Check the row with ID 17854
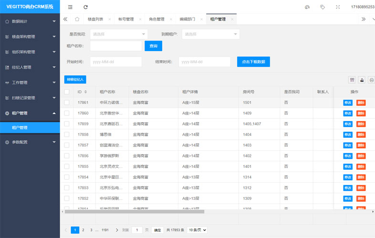Image resolution: width=375 pixels, height=238 pixels. [67, 177]
